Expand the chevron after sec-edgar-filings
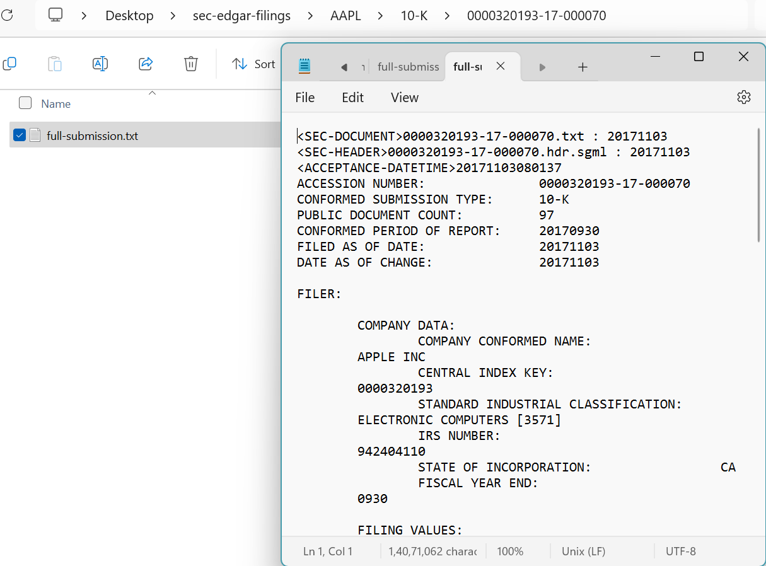This screenshot has width=766, height=566. 311,15
